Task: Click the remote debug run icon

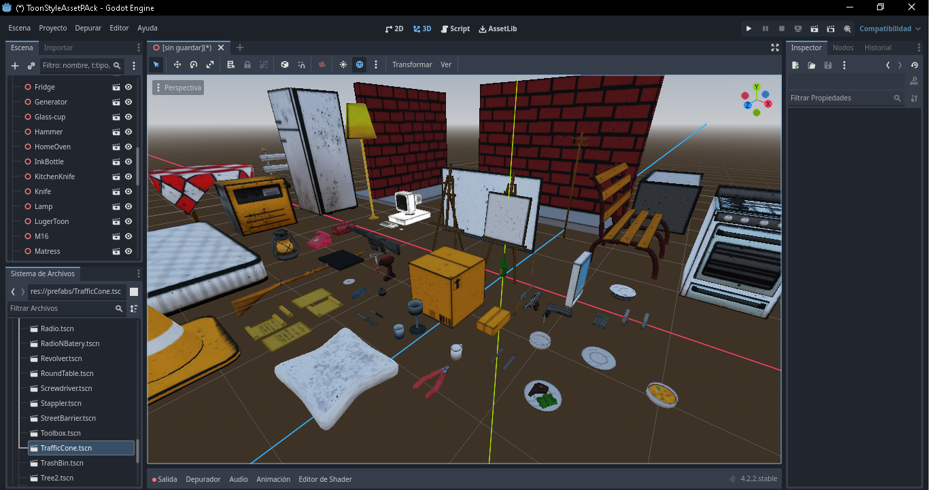Action: 798,29
